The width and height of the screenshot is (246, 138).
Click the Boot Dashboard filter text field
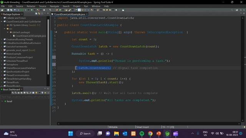point(25,97)
